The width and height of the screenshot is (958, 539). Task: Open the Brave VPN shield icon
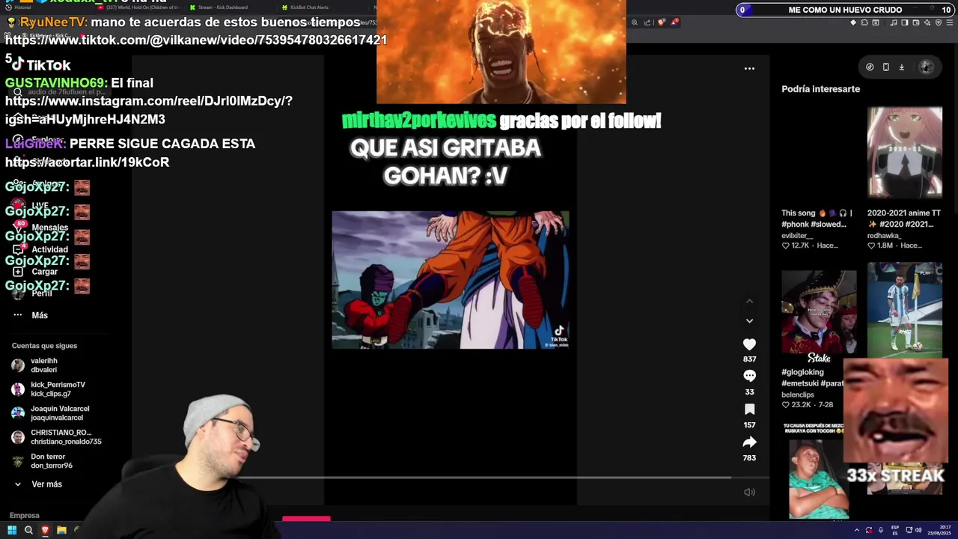[x=939, y=22]
